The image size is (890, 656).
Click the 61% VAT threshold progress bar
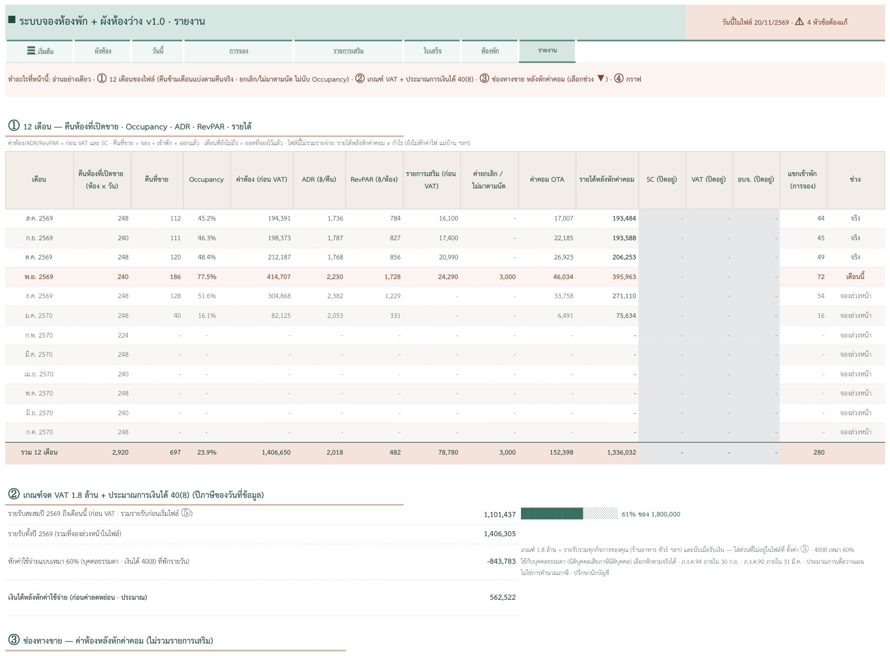pos(569,514)
